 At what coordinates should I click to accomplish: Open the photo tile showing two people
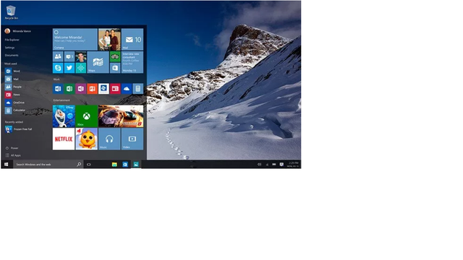click(x=109, y=39)
